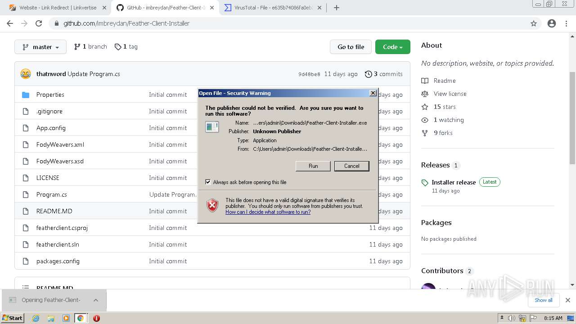Image resolution: width=576 pixels, height=324 pixels.
Task: Open the FodyWeavers.xsd file
Action: coord(60,161)
